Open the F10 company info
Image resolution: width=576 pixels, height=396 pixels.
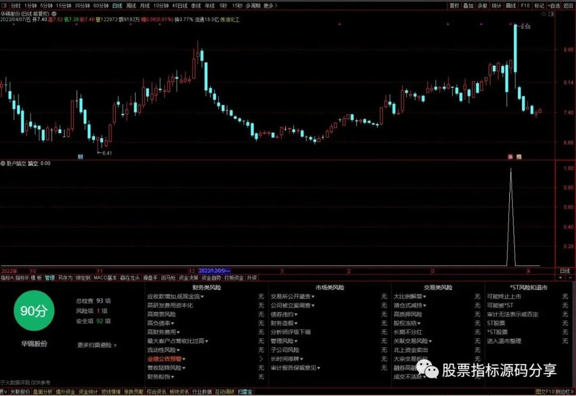(x=525, y=5)
